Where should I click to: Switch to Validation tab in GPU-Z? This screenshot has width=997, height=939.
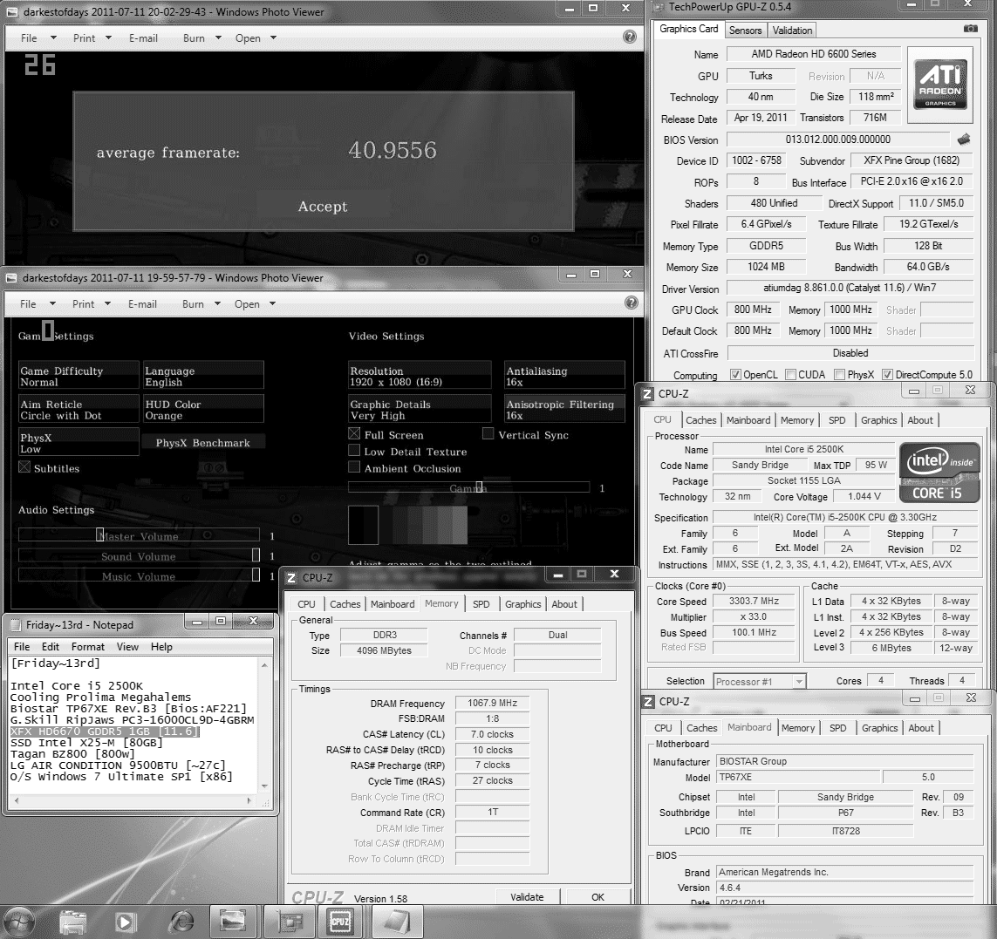792,30
